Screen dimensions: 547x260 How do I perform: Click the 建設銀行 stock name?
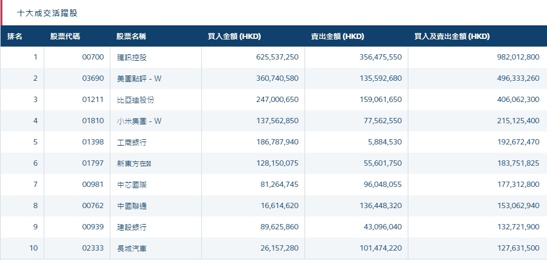point(131,228)
